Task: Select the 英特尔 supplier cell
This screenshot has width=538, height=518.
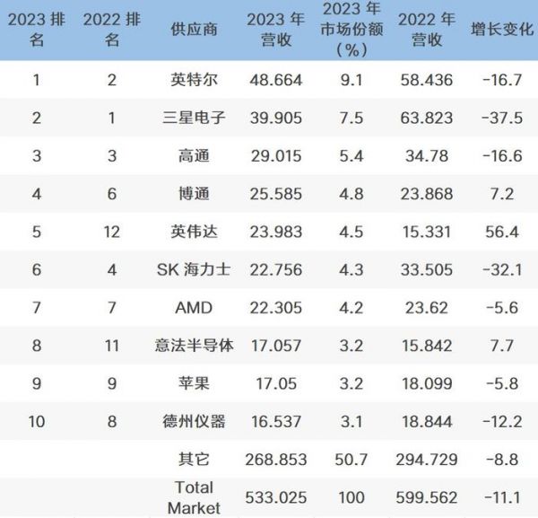Action: [x=195, y=80]
